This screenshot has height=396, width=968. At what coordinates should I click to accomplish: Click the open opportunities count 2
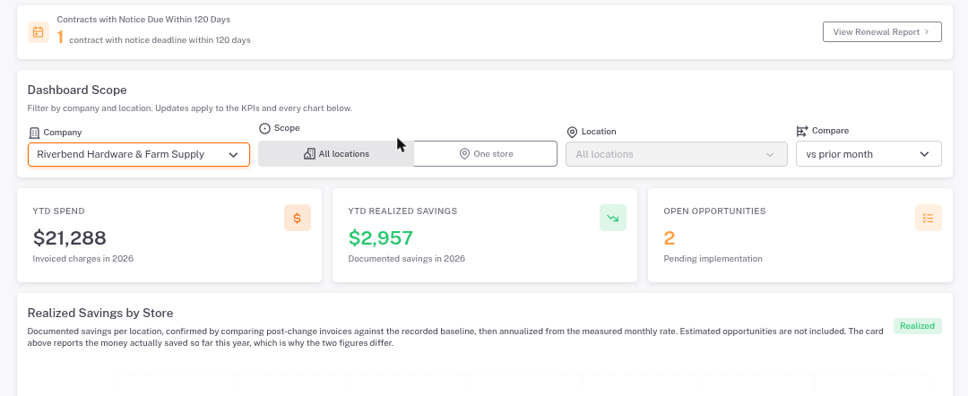[x=670, y=238]
